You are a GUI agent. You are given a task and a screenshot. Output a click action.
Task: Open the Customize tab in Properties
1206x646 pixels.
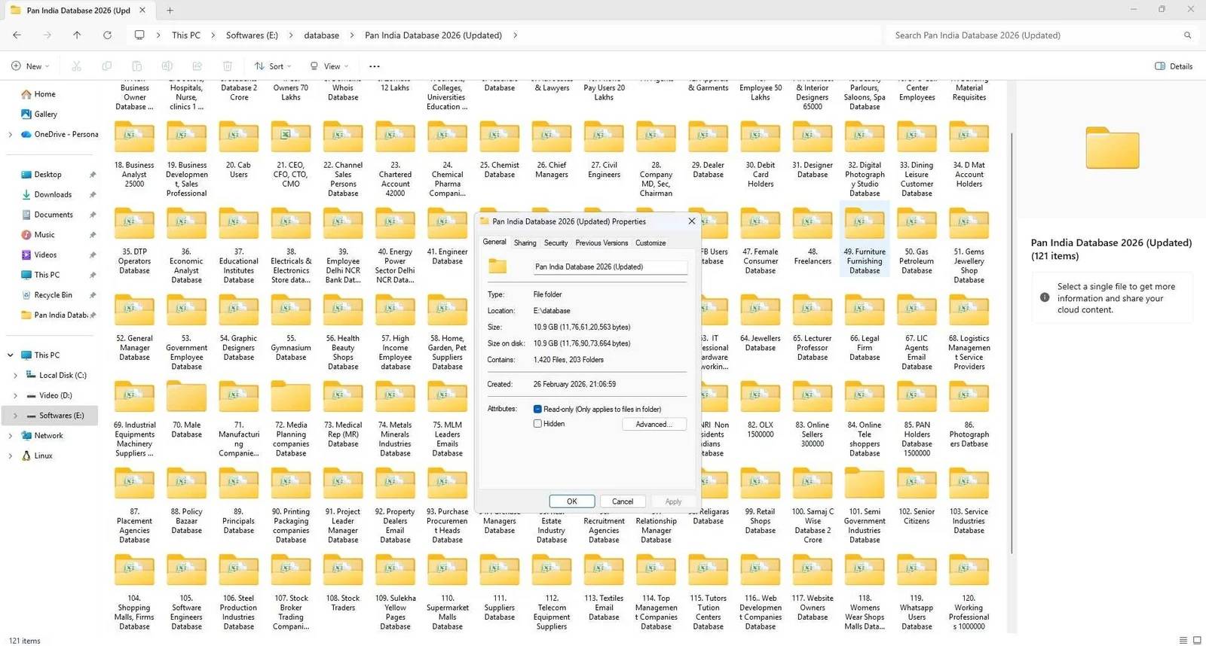point(650,243)
